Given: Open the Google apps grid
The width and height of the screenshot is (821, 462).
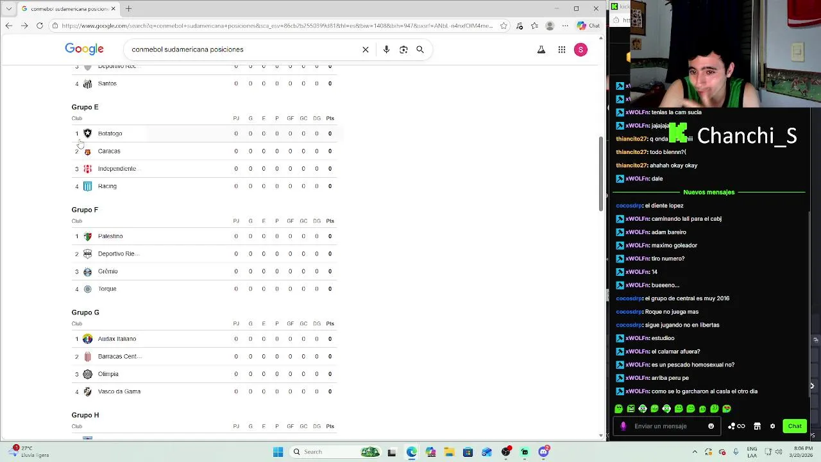Looking at the screenshot, I should pyautogui.click(x=562, y=49).
